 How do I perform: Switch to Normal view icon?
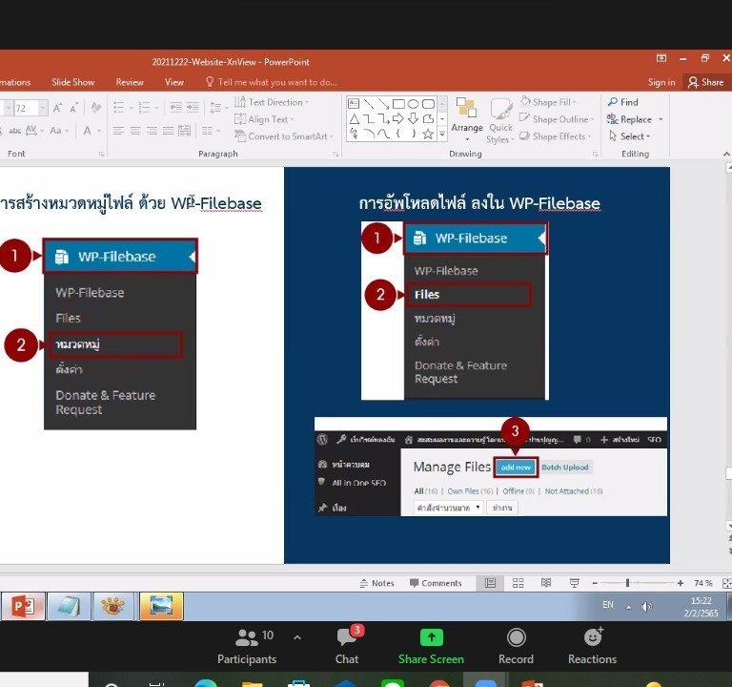pos(490,583)
